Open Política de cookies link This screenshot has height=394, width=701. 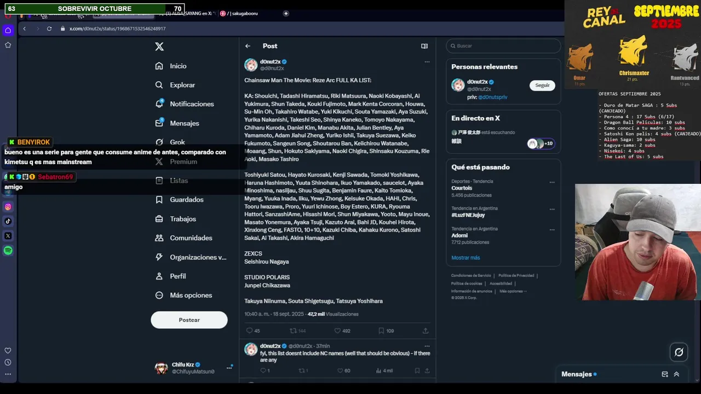pos(467,283)
